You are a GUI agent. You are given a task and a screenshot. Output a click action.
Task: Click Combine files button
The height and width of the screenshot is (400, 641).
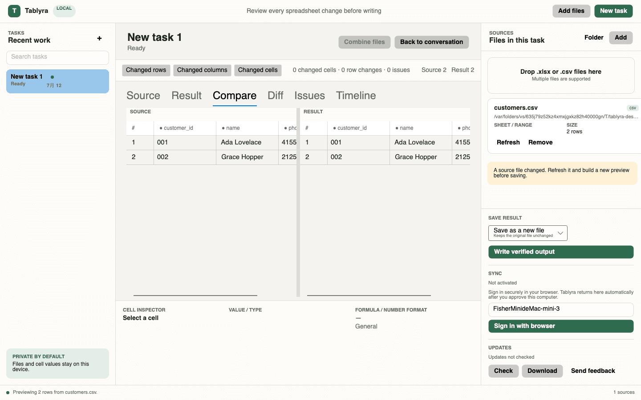(364, 42)
